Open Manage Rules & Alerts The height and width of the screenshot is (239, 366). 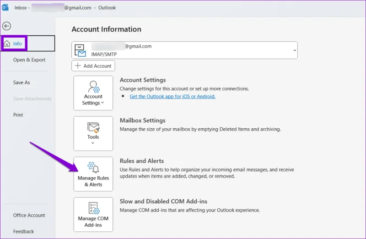point(93,174)
